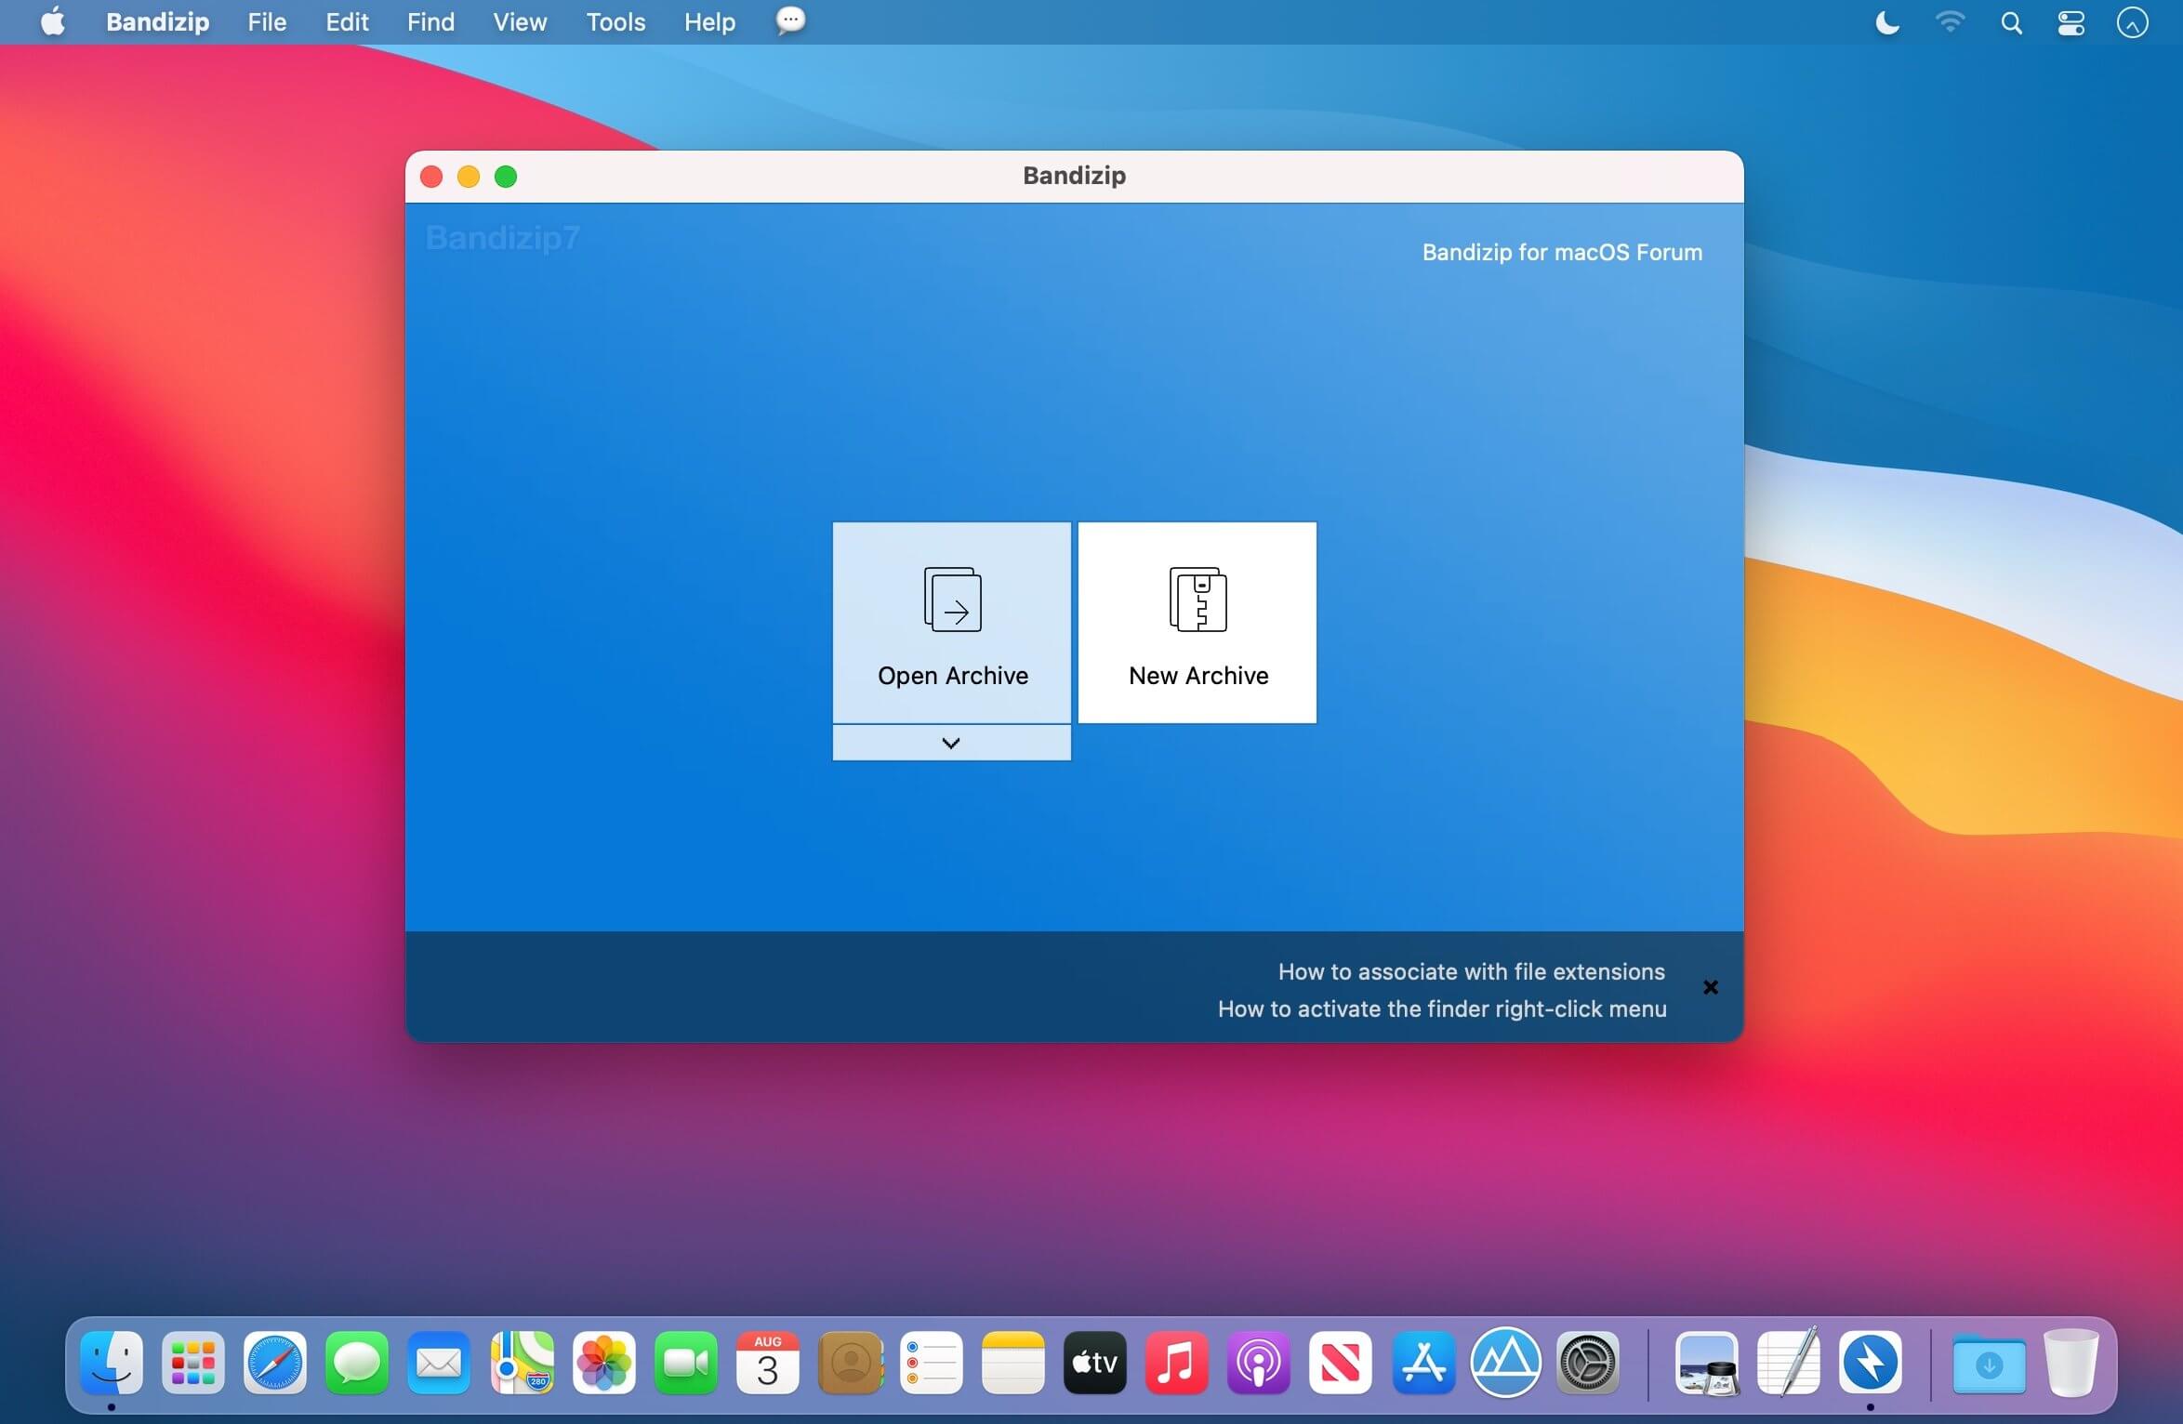The image size is (2183, 1424).
Task: Open the Downloads folder in Dock
Action: pyautogui.click(x=1989, y=1364)
